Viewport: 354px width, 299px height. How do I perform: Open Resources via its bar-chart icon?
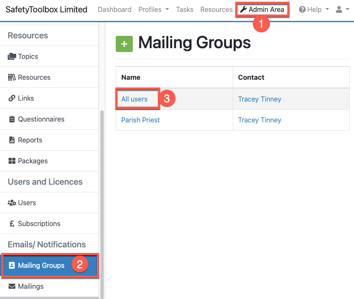pos(12,77)
